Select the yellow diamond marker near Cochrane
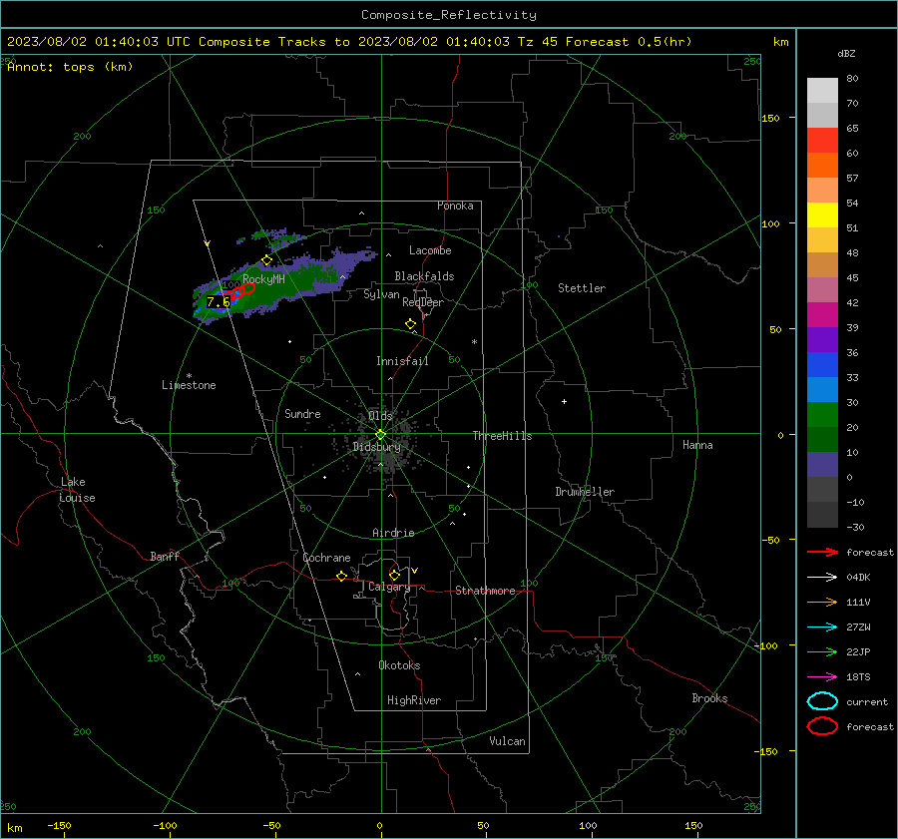Image resolution: width=898 pixels, height=839 pixels. pos(341,577)
